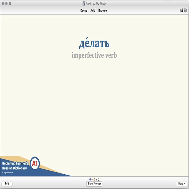Reveal the card with Show Answer

point(94,184)
